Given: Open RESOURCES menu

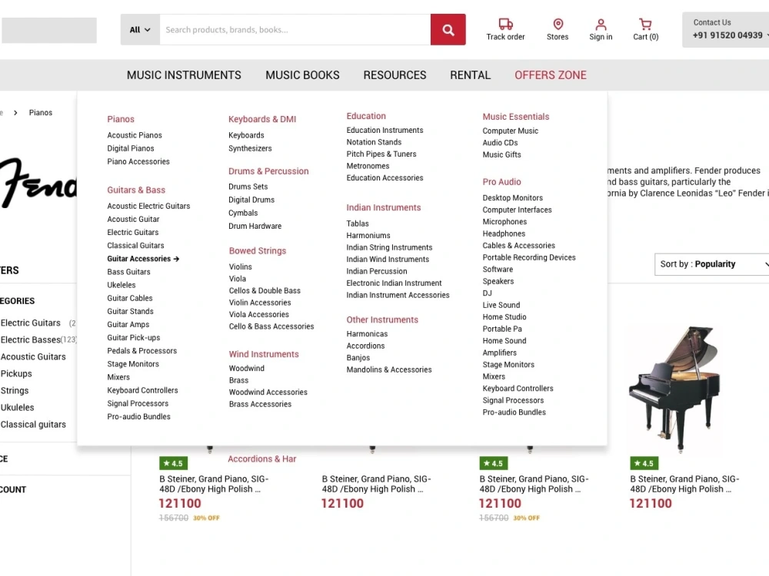Looking at the screenshot, I should pos(394,75).
